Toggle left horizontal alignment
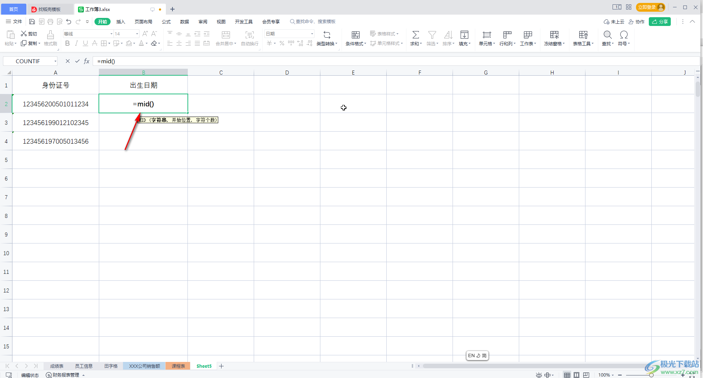Image resolution: width=703 pixels, height=378 pixels. click(170, 43)
